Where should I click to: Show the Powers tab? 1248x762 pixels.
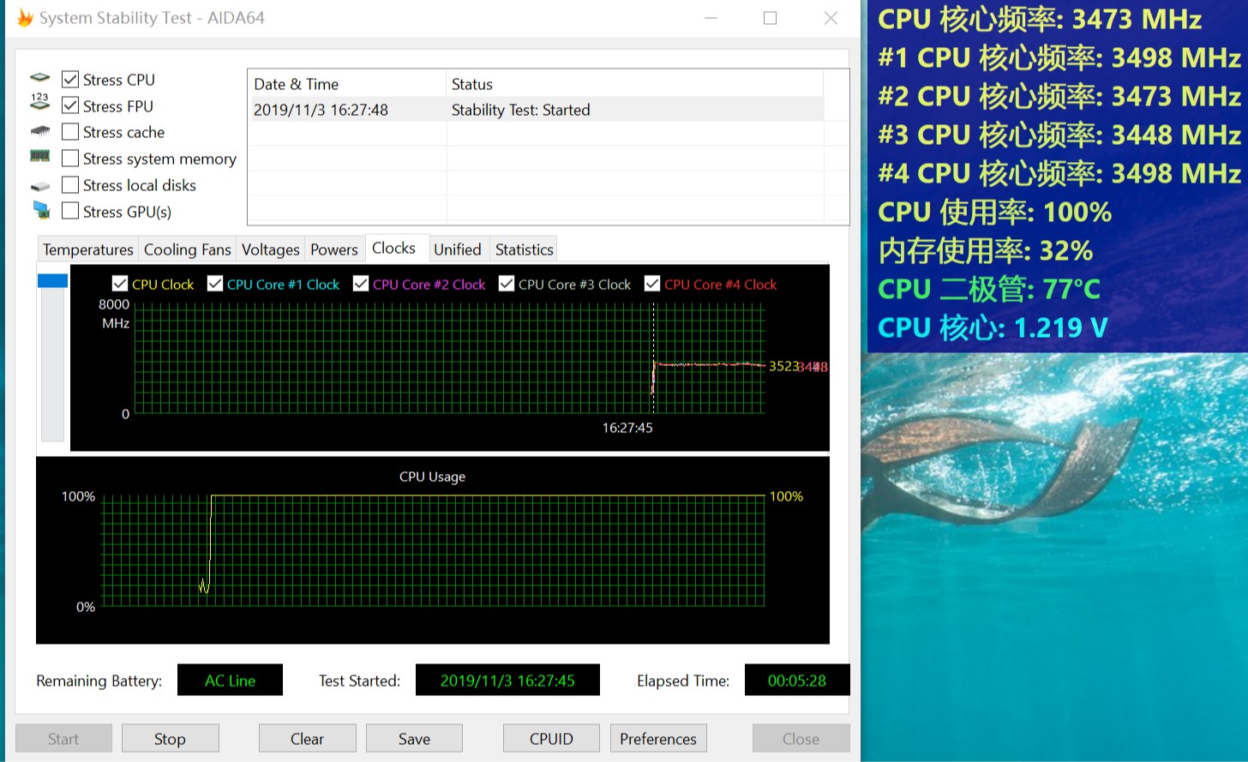(334, 249)
